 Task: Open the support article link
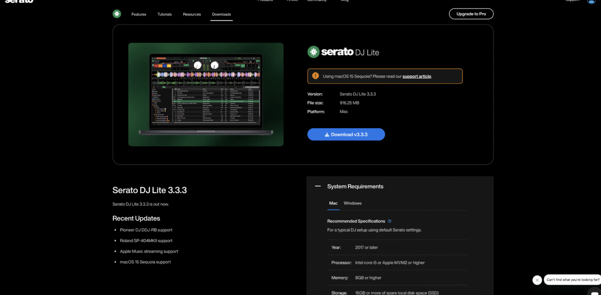coord(417,76)
